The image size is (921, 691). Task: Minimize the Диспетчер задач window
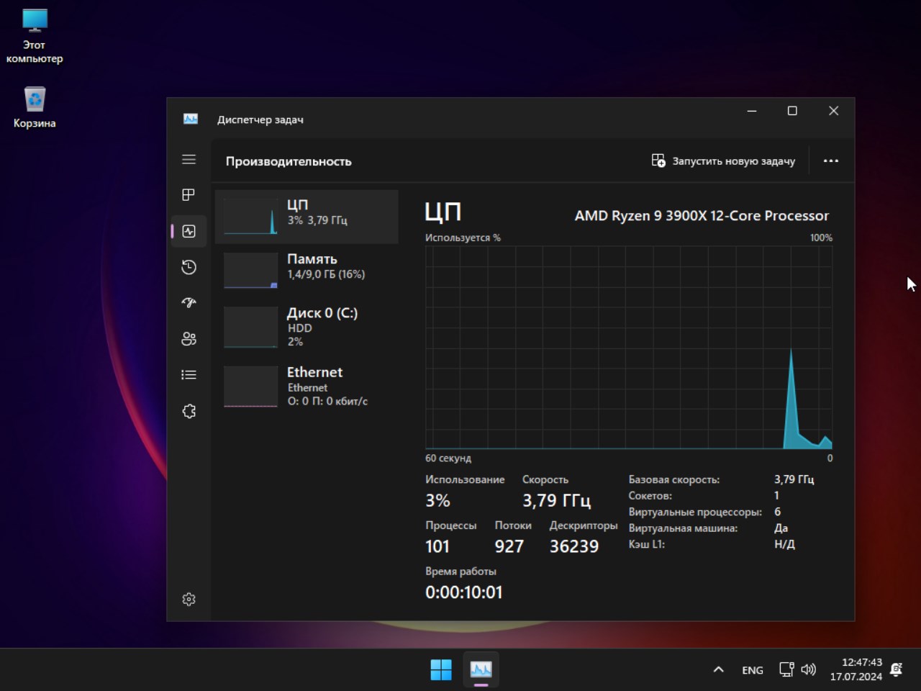(752, 111)
